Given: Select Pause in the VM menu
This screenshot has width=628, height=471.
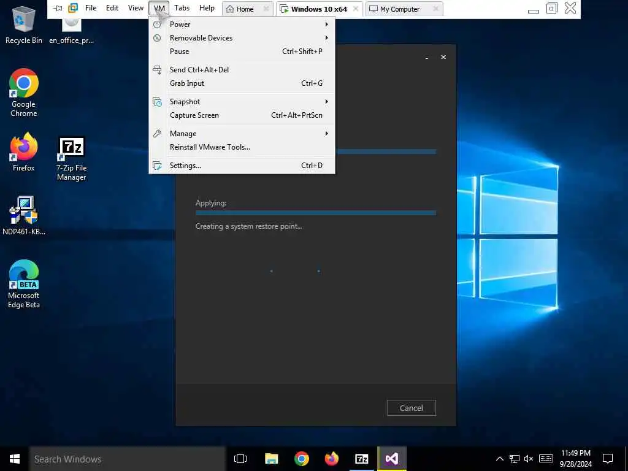Looking at the screenshot, I should pos(242,52).
